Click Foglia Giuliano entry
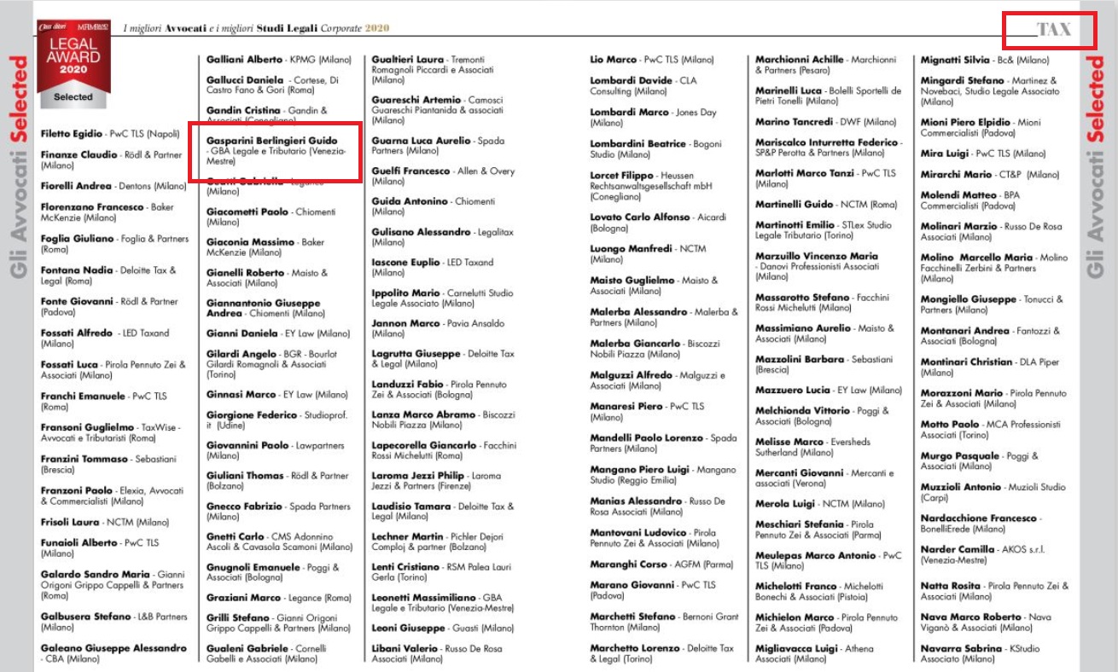1118x672 pixels. tap(114, 244)
